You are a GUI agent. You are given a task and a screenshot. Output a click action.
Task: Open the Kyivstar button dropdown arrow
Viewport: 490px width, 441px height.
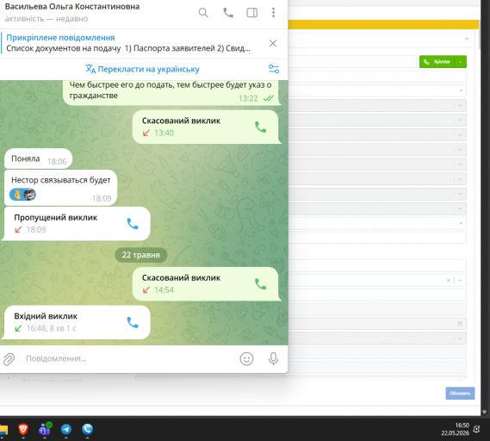(461, 61)
